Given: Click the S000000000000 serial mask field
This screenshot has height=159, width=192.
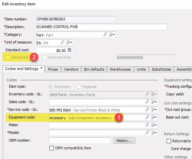Looking at the screenshot, I should [x=146, y=58].
